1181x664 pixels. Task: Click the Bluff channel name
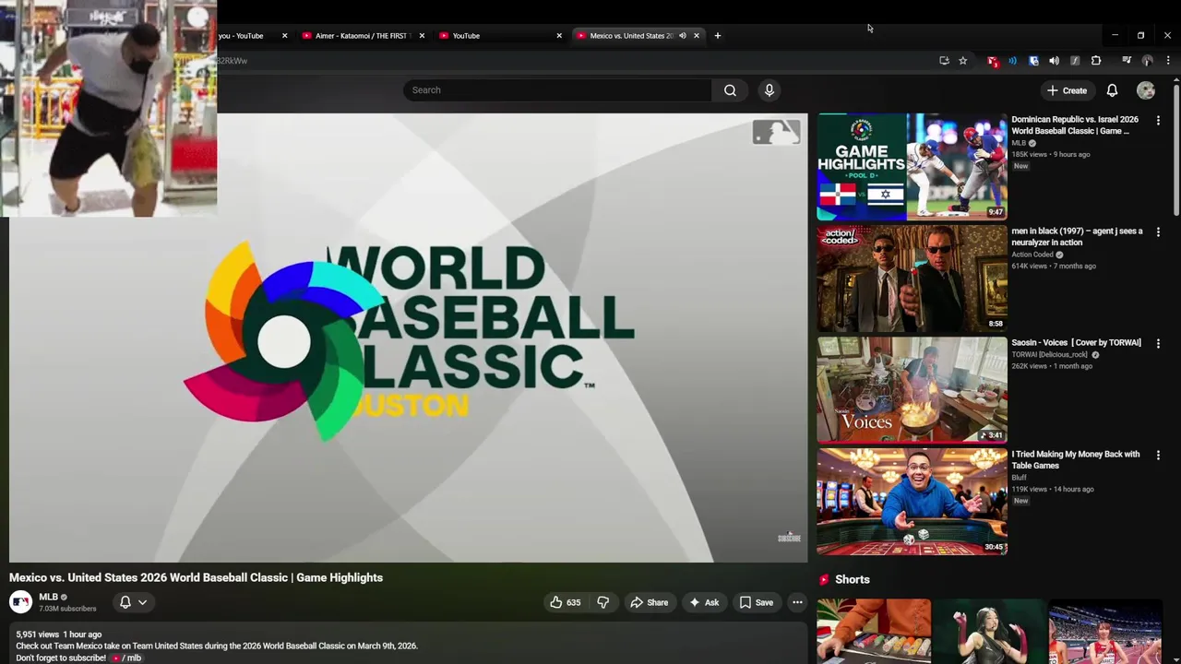click(1019, 478)
